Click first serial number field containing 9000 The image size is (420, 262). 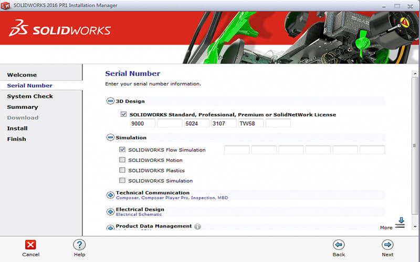(142, 124)
